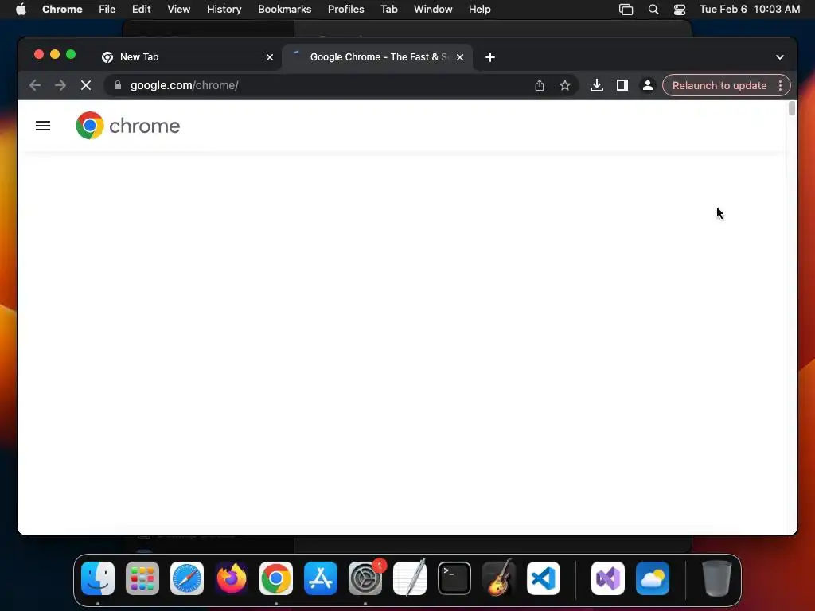This screenshot has height=611, width=815.
Task: Click the Stage Manager menu bar icon
Action: pyautogui.click(x=626, y=10)
